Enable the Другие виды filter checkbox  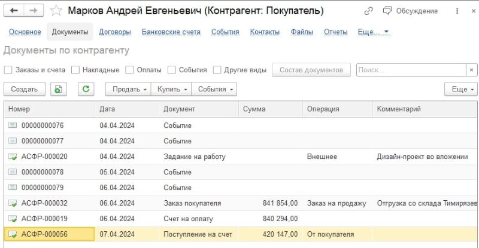click(x=217, y=70)
